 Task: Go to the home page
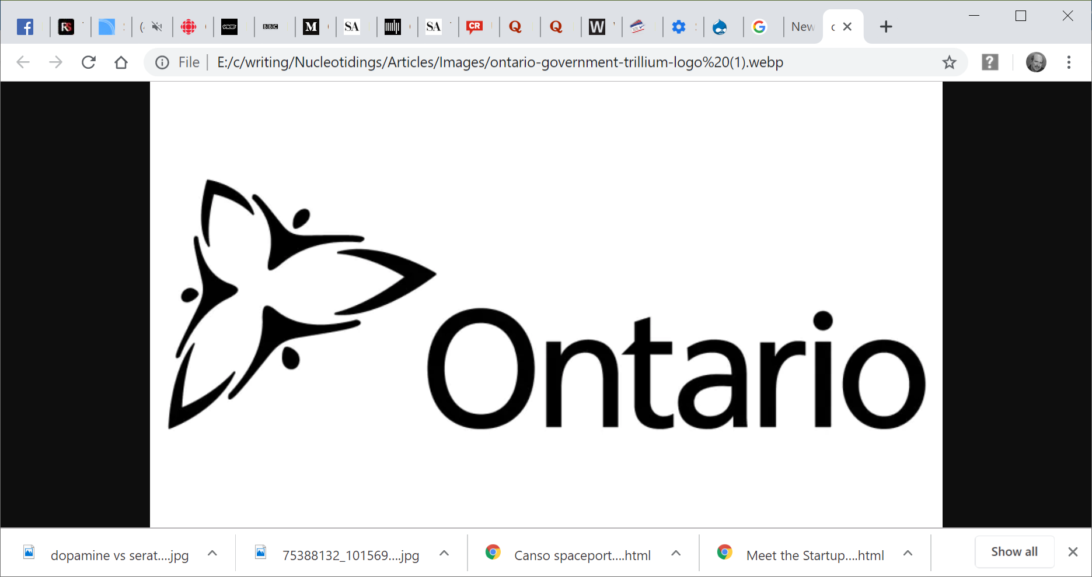point(121,62)
